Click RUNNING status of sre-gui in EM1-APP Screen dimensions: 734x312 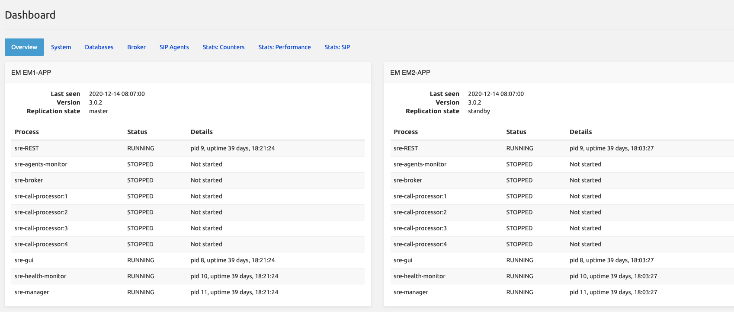pyautogui.click(x=141, y=260)
